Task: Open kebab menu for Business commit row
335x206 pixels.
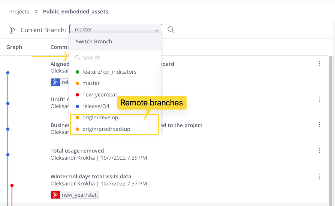Action: 319,125
